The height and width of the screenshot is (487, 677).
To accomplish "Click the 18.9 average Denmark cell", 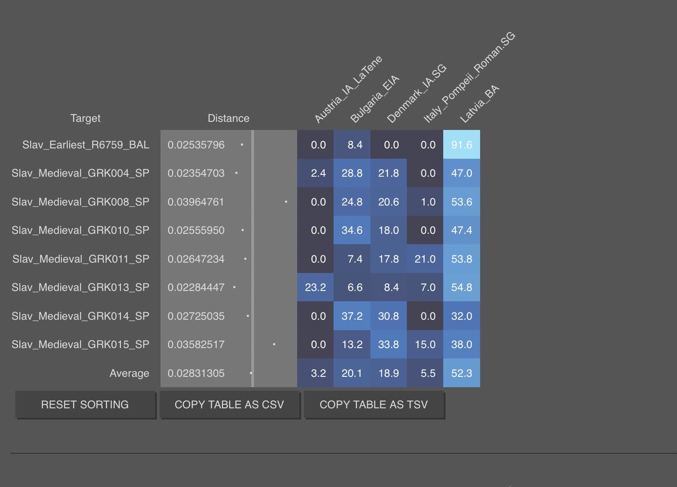I will (389, 373).
